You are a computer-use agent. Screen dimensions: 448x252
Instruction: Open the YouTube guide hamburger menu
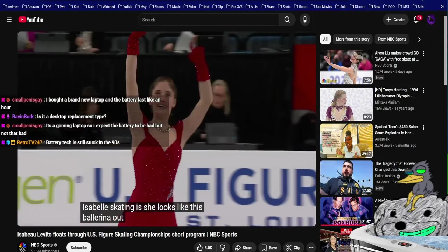pos(9,20)
